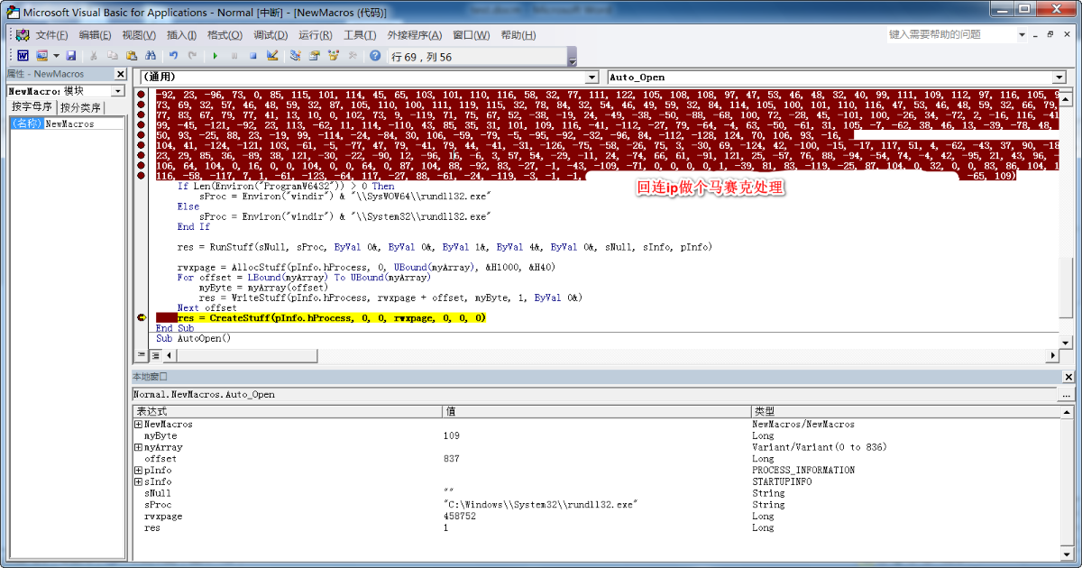Image resolution: width=1082 pixels, height=568 pixels.
Task: Click the toolbar options overflow arrow
Action: pos(572,56)
